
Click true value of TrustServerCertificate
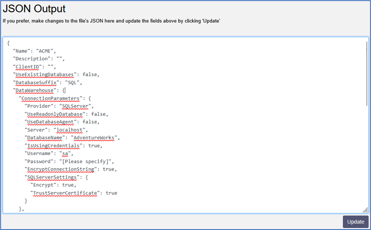(111, 193)
